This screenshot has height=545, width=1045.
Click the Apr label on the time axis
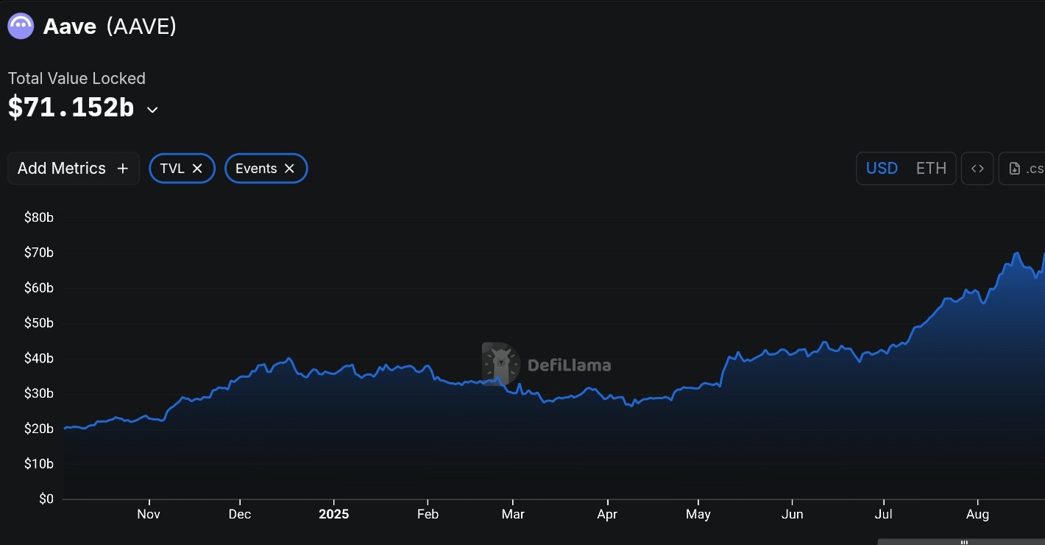(x=607, y=514)
